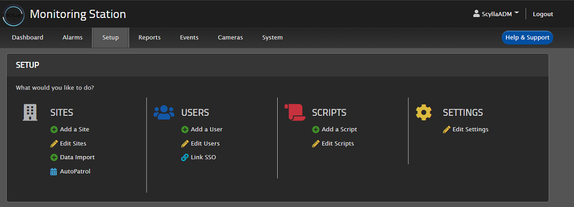The width and height of the screenshot is (574, 207).
Task: Expand the ScyllaADM user dropdown
Action: point(496,14)
